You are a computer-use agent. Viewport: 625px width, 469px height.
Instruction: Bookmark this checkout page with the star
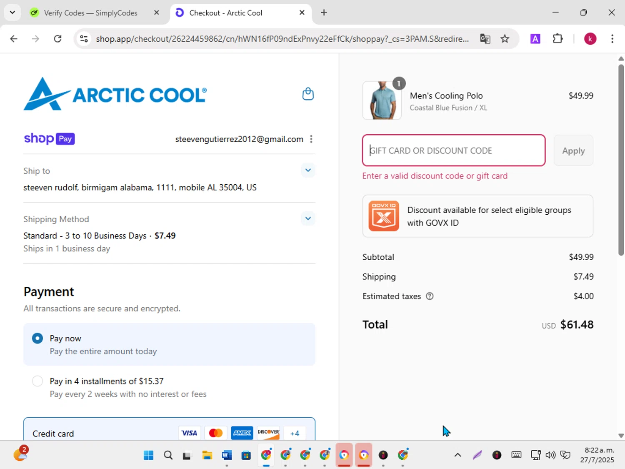(505, 39)
